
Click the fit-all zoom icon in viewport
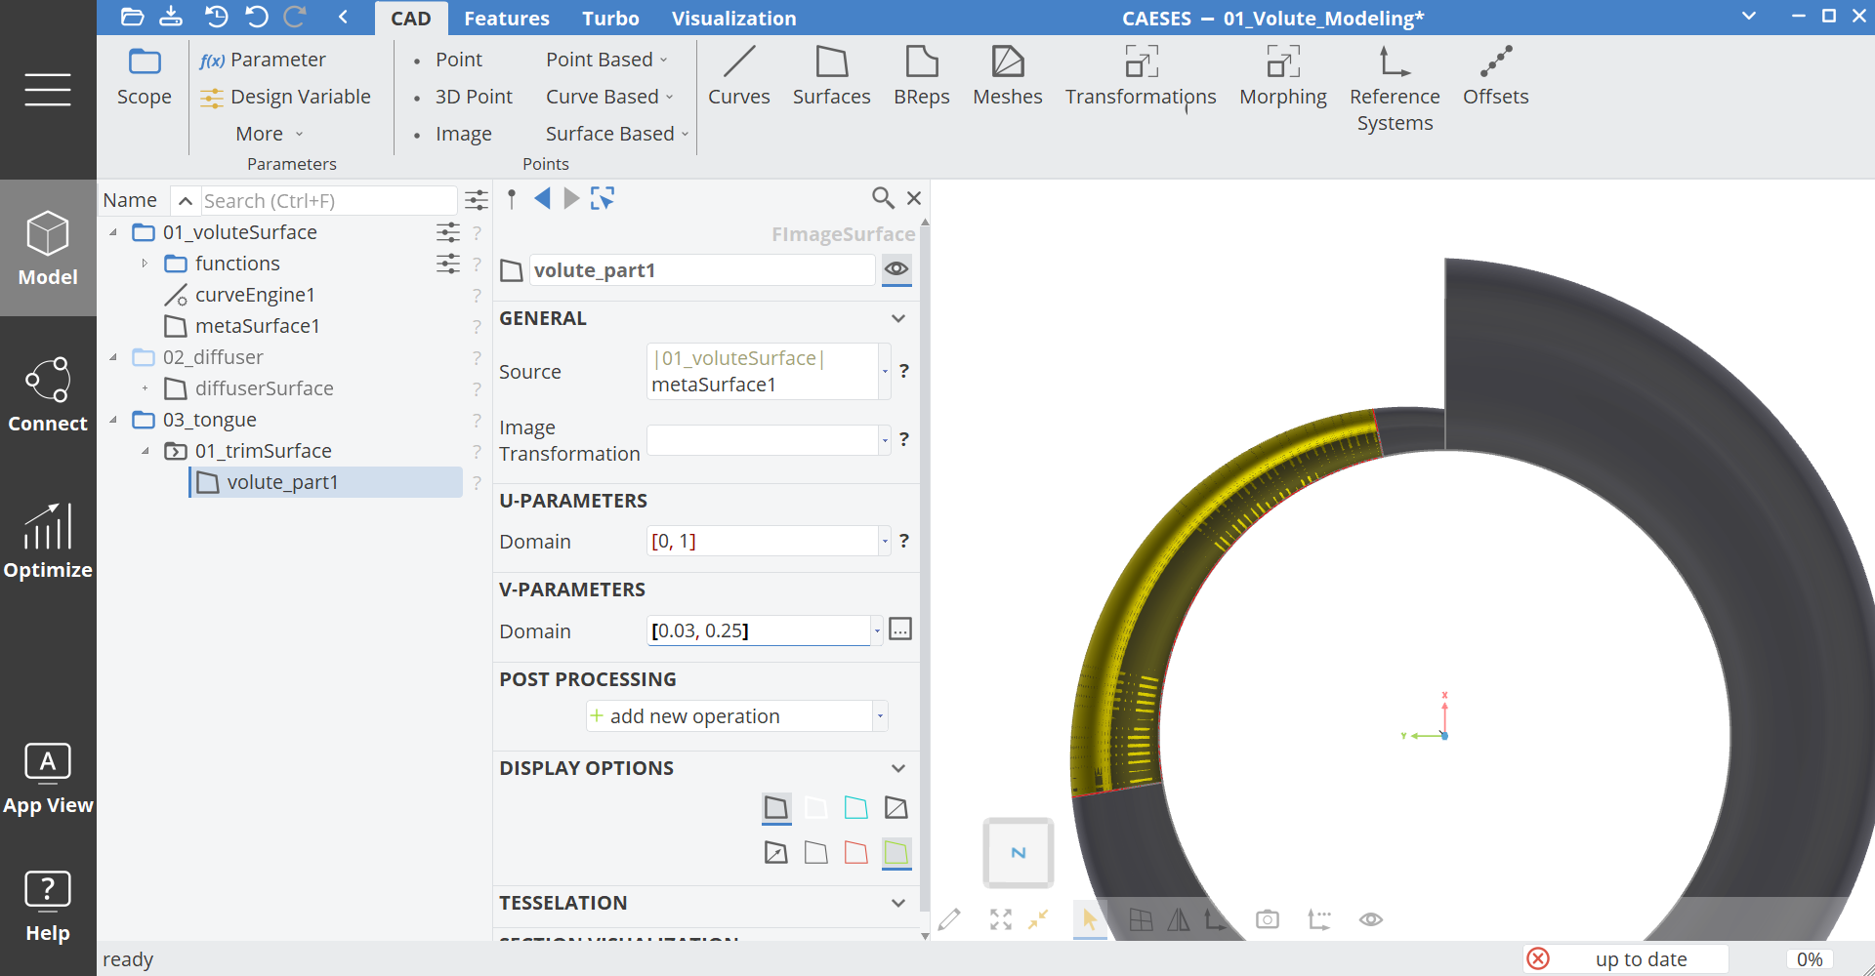click(1001, 919)
